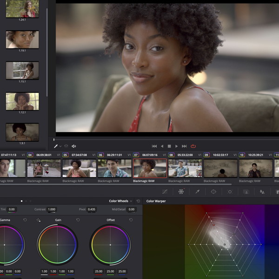Click the Pivot value field
This screenshot has height=279, width=279.
pos(92,209)
